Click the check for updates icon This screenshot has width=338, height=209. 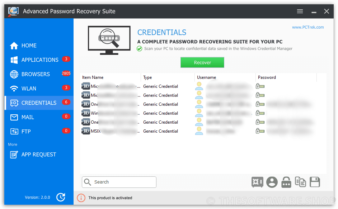[61, 197]
